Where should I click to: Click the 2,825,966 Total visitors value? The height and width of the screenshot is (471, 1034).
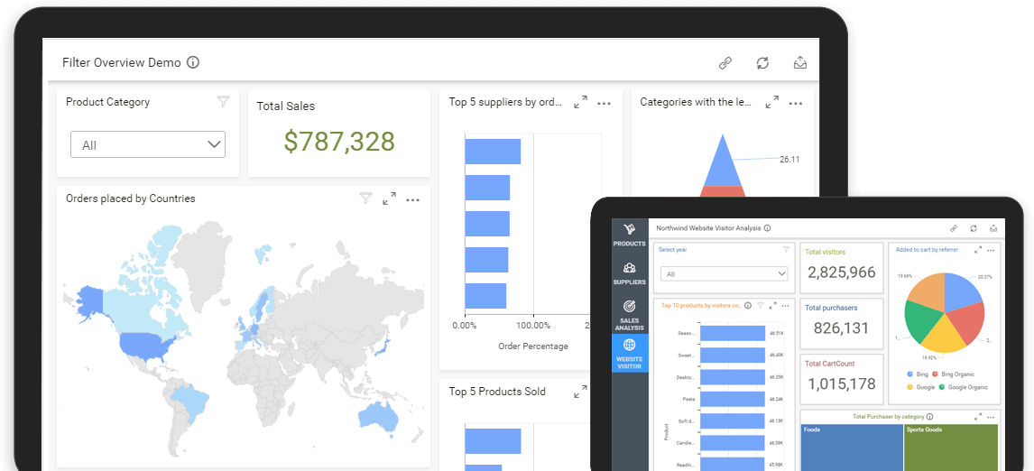[842, 272]
